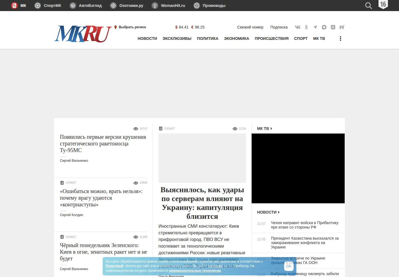The height and width of the screenshot is (277, 399).
Task: Open news item Президент Казахстана высказался
Action: point(305,243)
